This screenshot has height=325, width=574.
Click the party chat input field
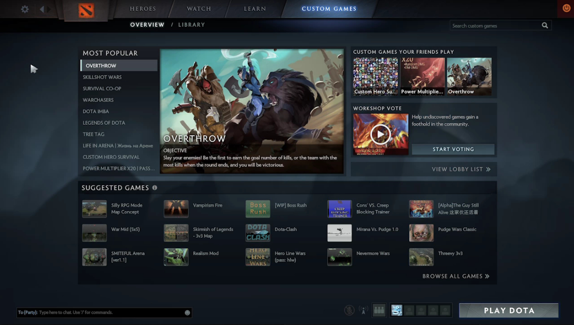104,313
